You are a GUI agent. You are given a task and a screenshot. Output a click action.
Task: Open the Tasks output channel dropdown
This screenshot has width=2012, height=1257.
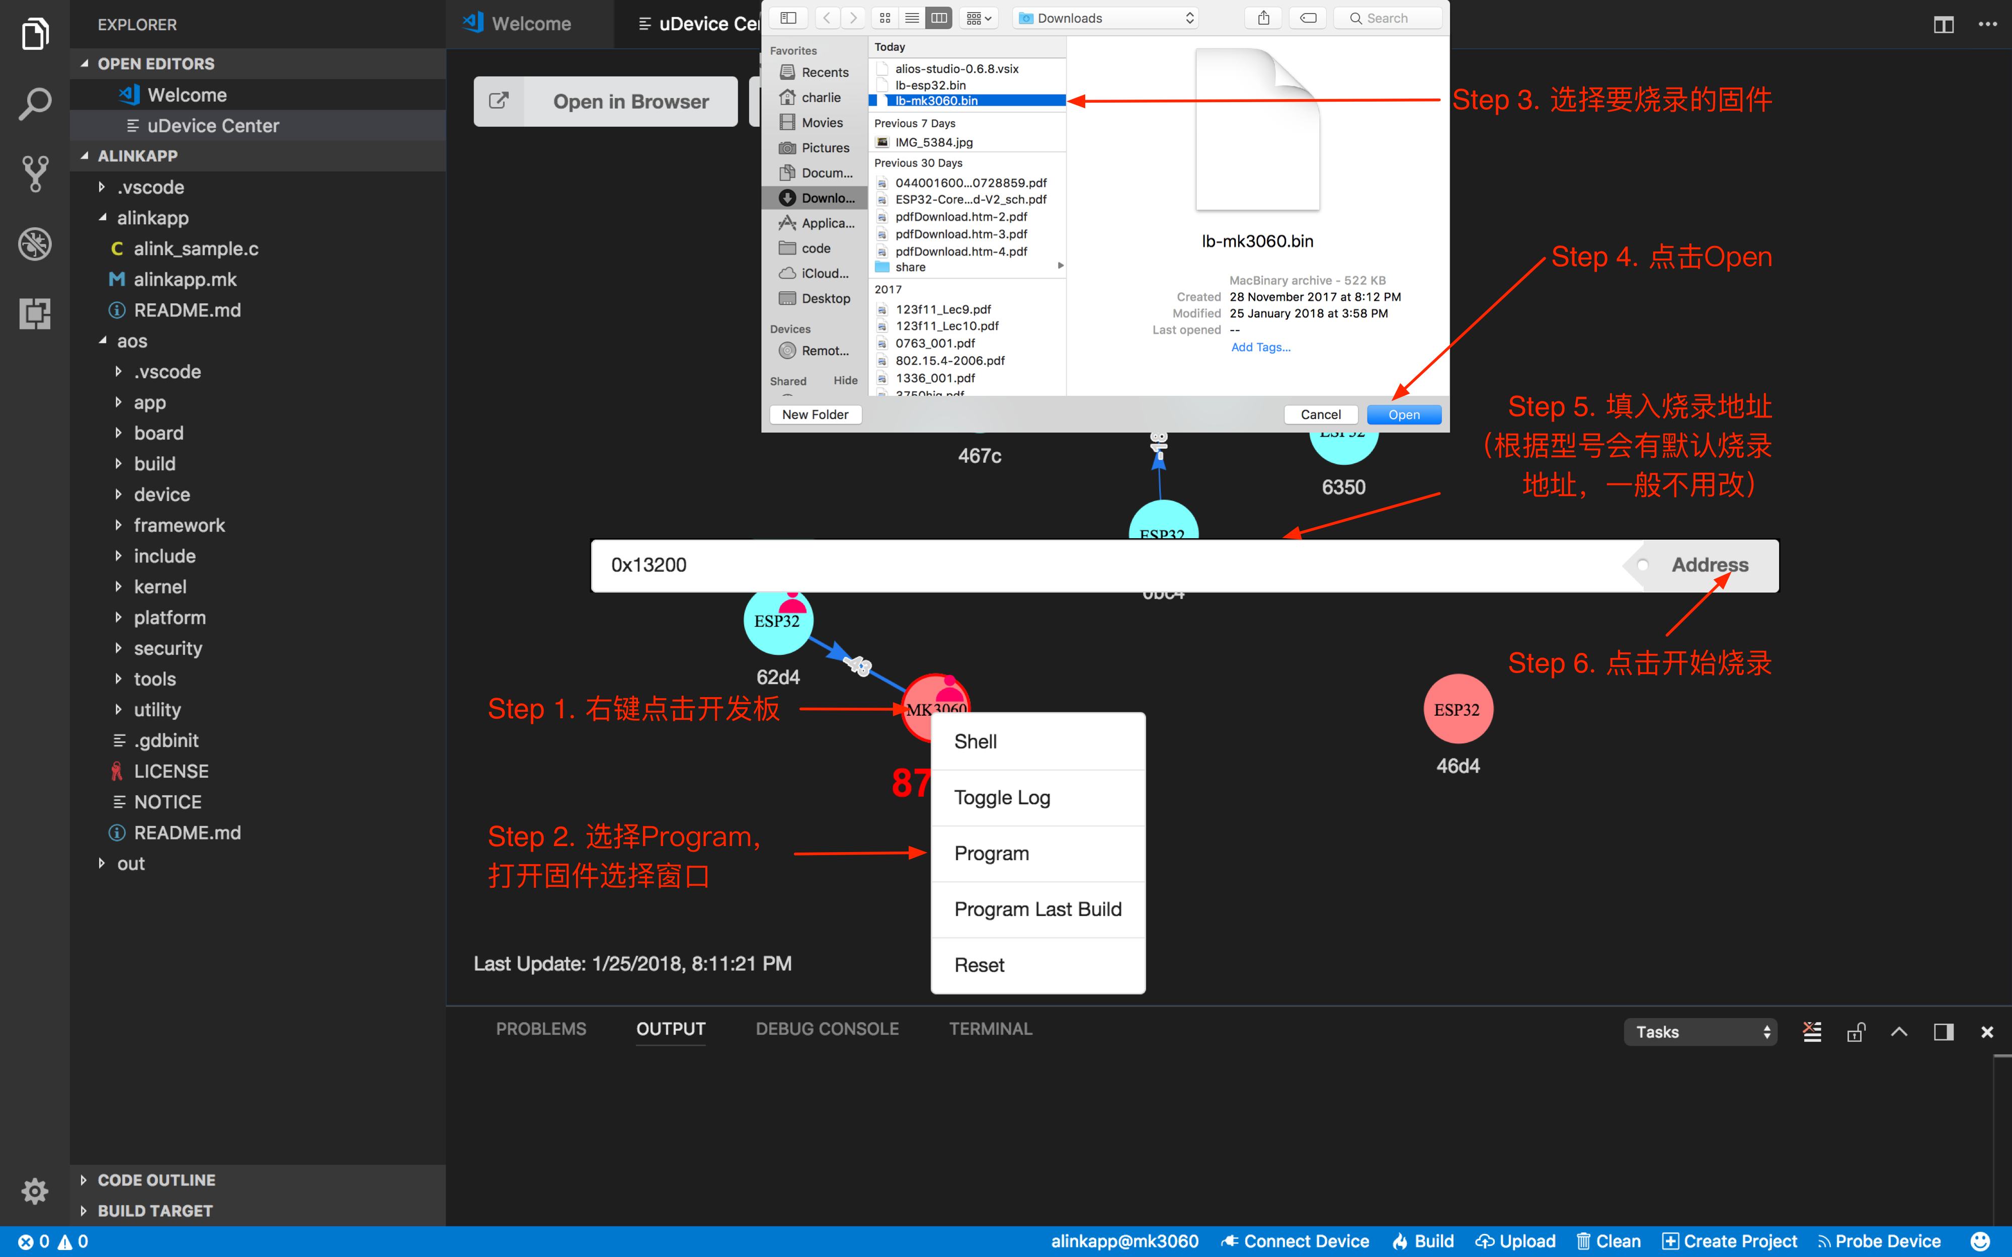pyautogui.click(x=1700, y=1032)
